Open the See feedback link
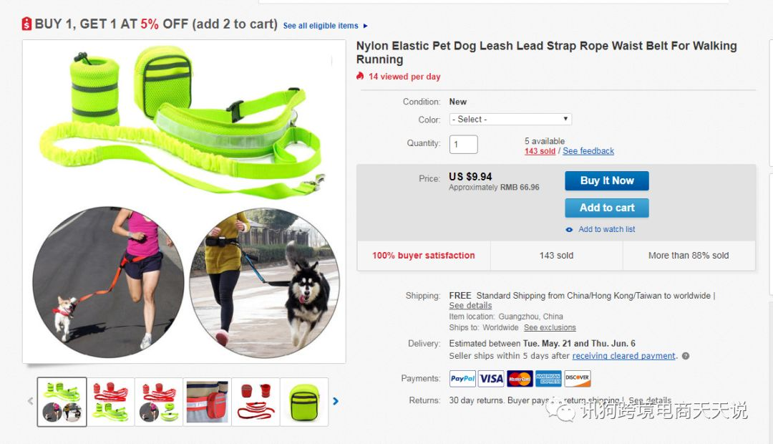 [x=588, y=151]
